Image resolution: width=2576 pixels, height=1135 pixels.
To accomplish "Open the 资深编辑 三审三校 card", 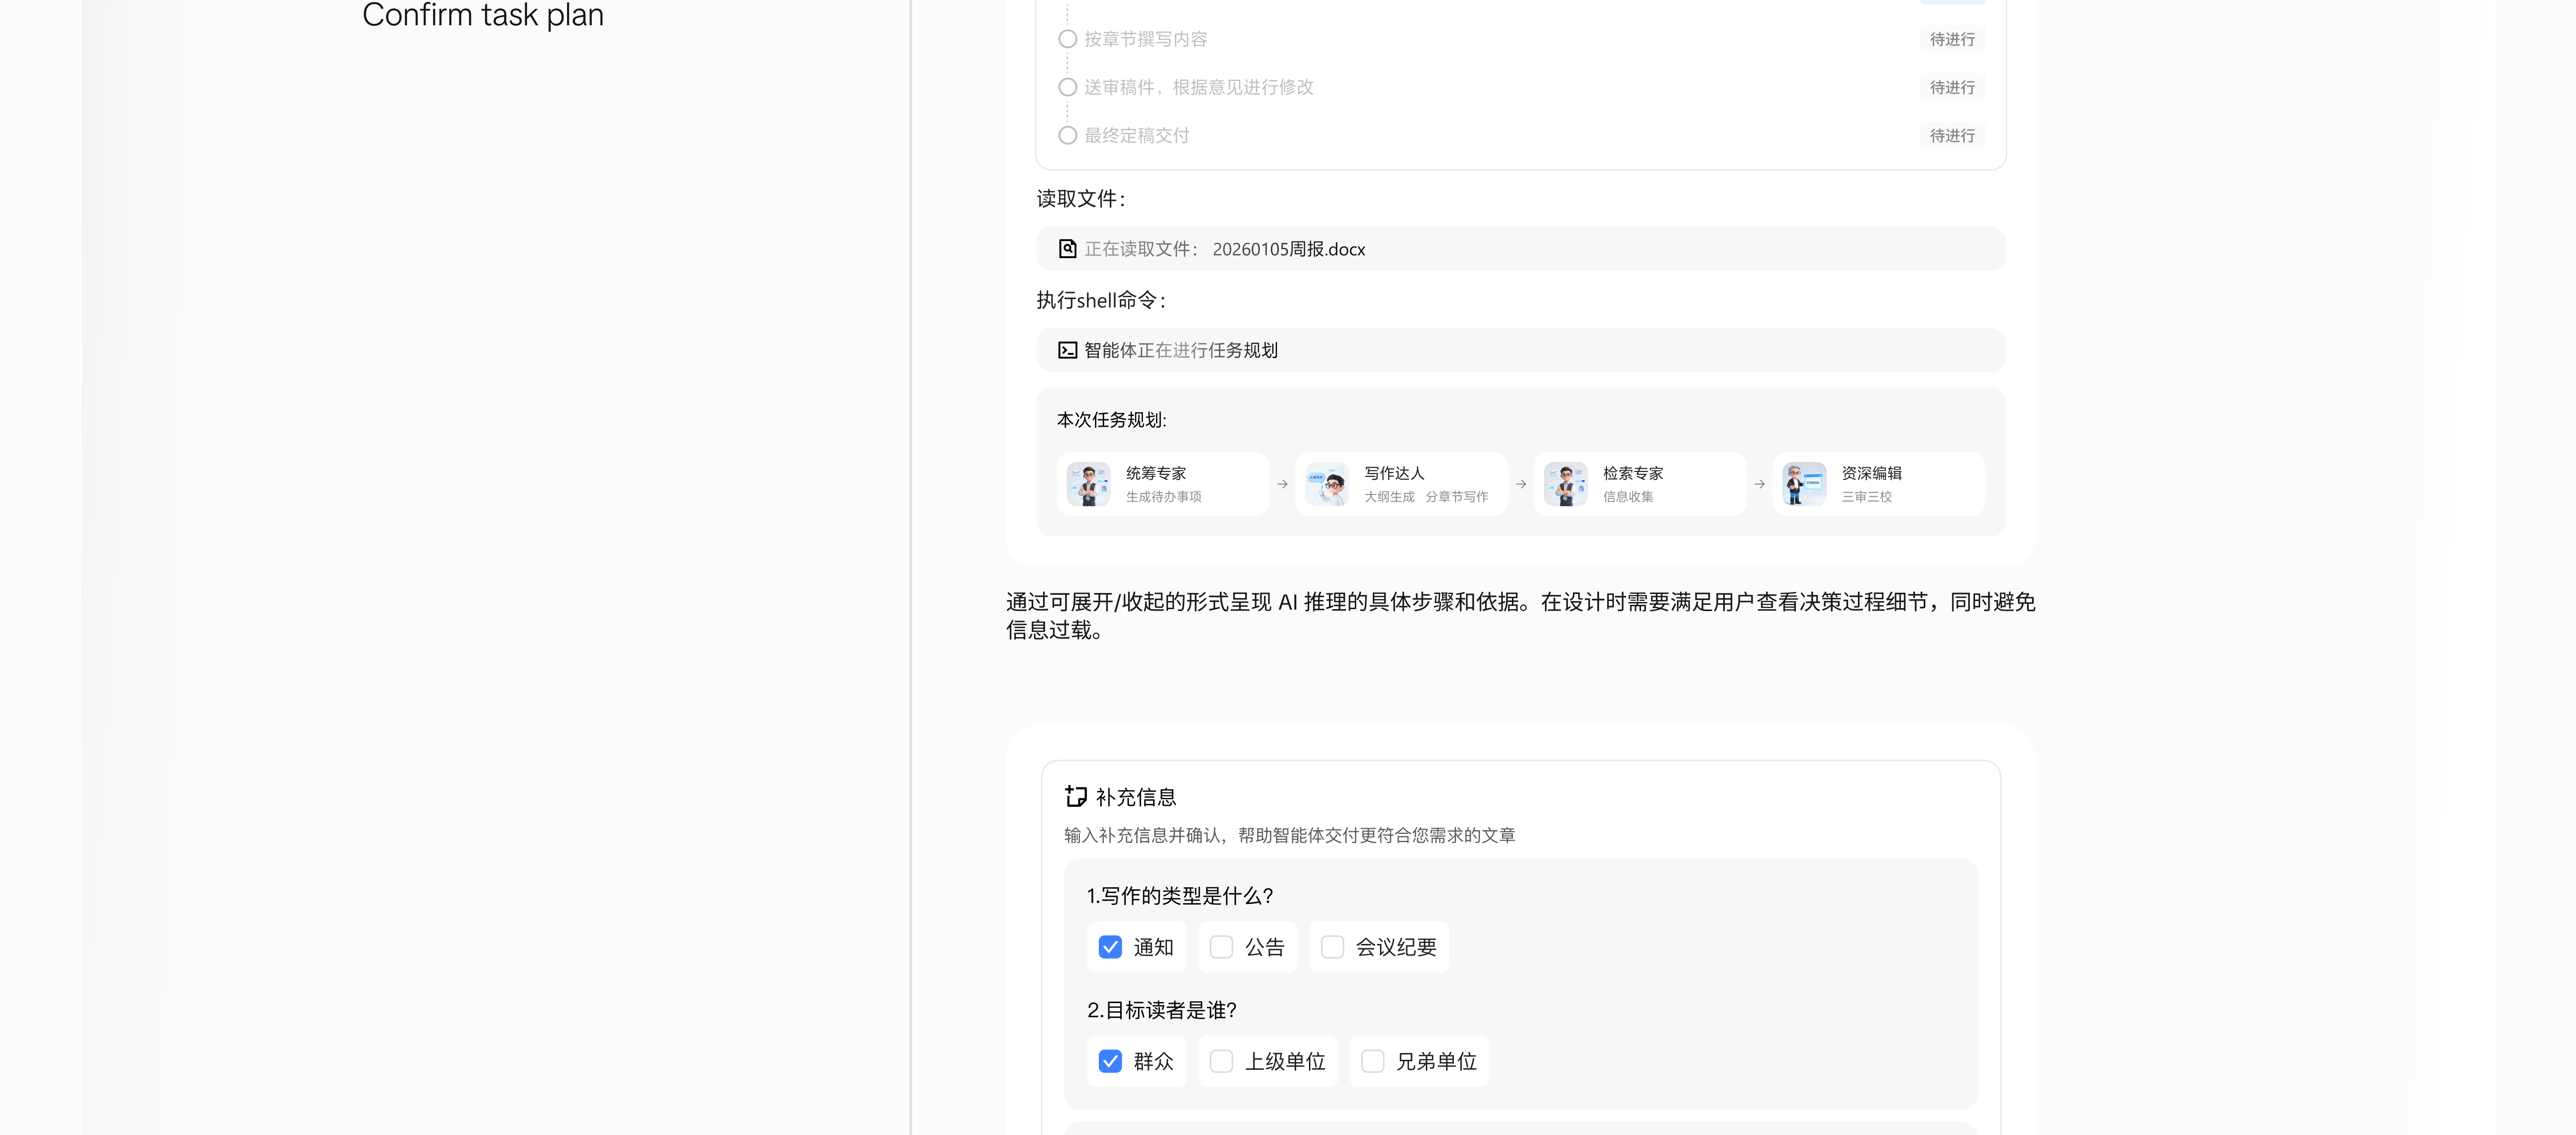I will coord(1879,484).
